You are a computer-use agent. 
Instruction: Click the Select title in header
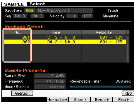[x=37, y=4]
